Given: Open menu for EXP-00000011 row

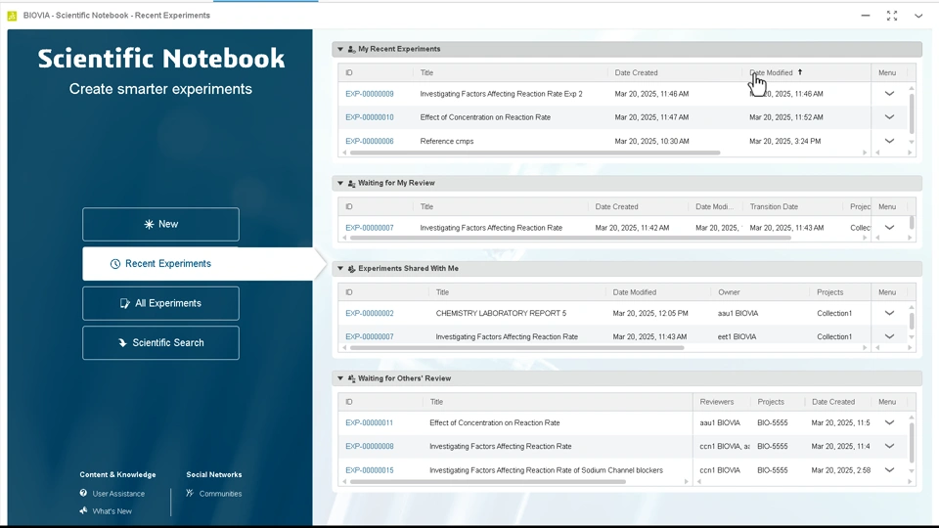Looking at the screenshot, I should 889,422.
